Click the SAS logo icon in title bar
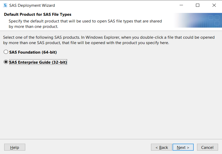This screenshot has width=222, height=154. tap(5, 5)
